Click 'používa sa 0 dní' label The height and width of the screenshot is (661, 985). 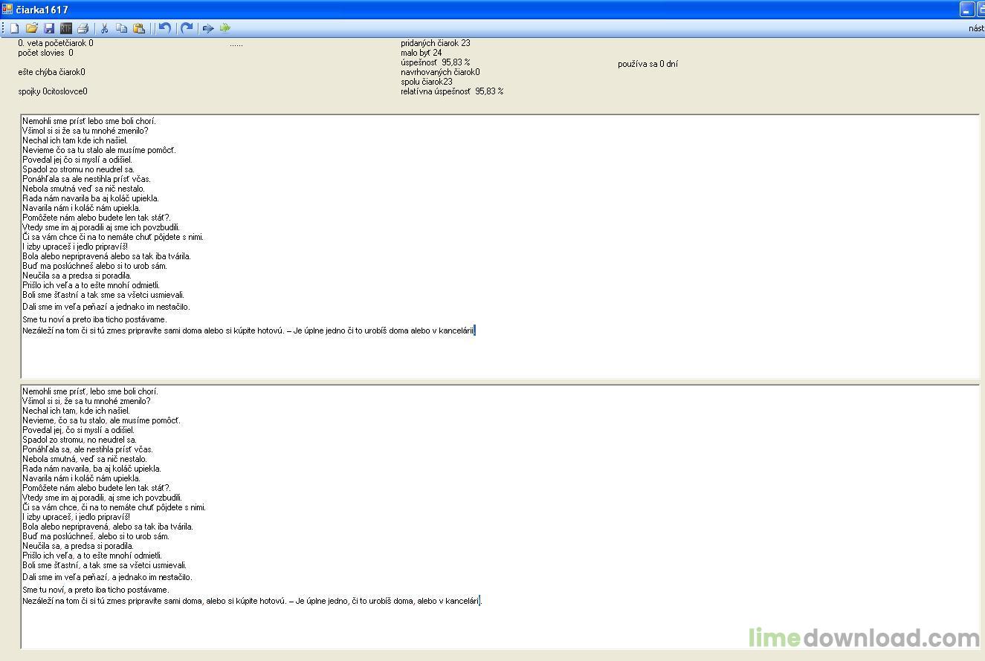pos(647,64)
